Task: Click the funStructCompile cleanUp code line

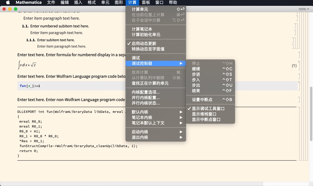Action: [78, 146]
